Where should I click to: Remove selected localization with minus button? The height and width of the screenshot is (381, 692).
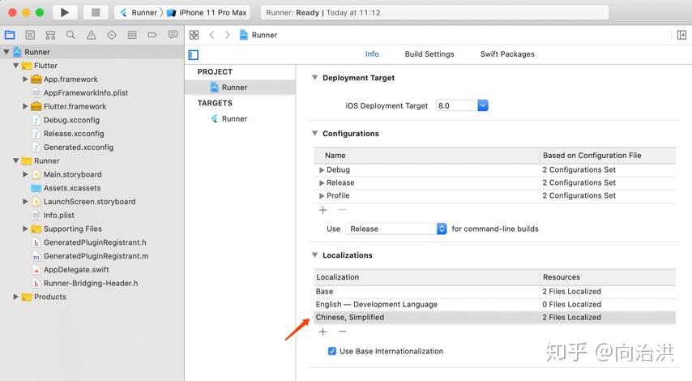pos(342,332)
